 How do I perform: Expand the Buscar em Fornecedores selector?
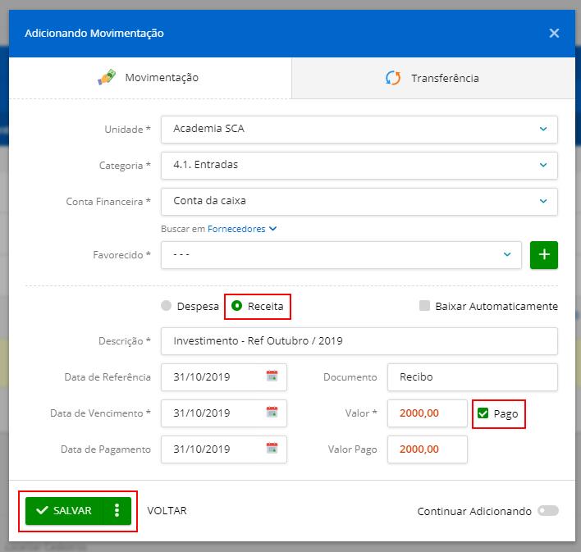272,229
